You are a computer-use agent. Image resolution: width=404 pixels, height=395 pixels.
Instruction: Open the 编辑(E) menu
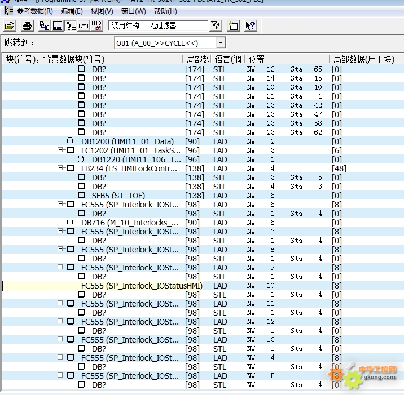click(x=72, y=11)
